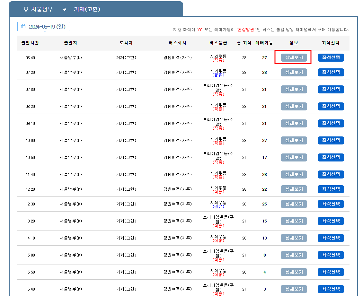Click the 버스등급 column header
This screenshot has height=296, width=363.
tap(218, 43)
